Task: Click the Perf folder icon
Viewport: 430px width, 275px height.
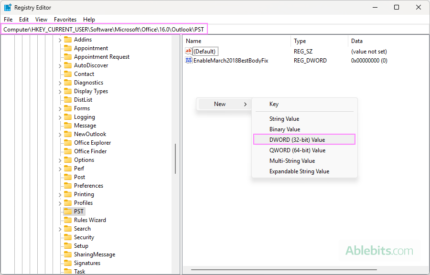Action: click(x=68, y=169)
